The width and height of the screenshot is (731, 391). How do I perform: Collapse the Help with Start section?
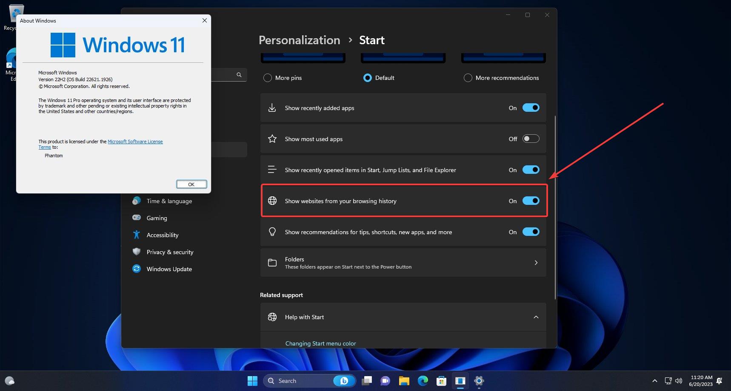click(536, 317)
